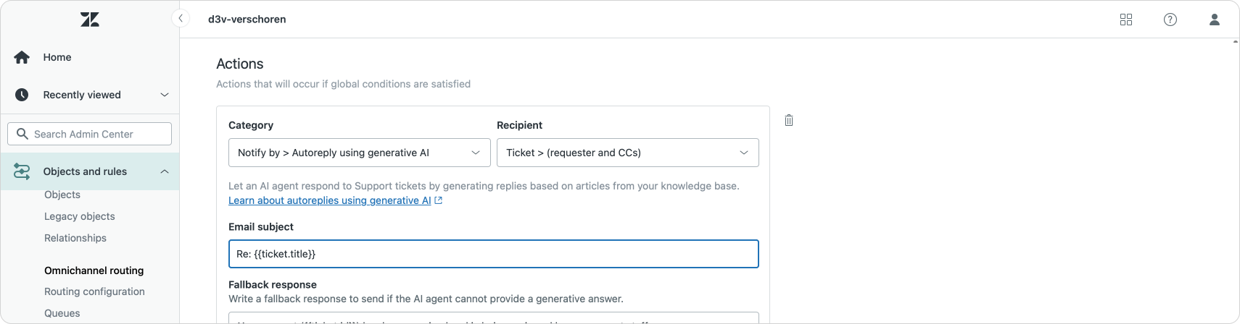
Task: Collapse the Objects and rules section
Action: click(x=165, y=171)
